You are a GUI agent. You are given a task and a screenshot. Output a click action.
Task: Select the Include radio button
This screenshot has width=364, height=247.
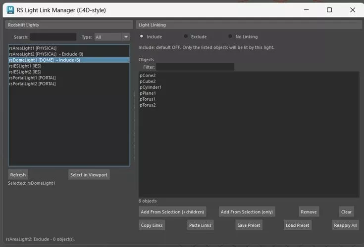[x=141, y=37]
